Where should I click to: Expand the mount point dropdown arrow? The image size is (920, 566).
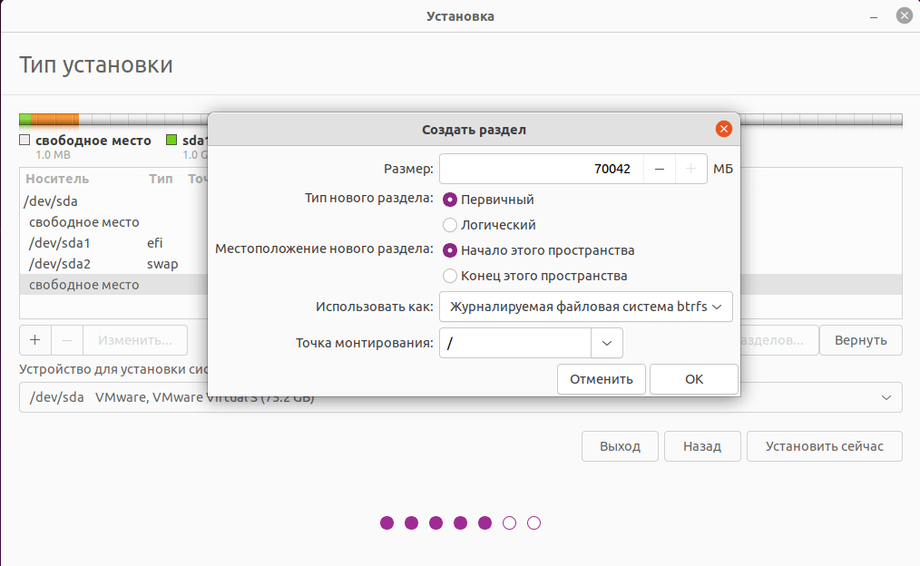607,343
